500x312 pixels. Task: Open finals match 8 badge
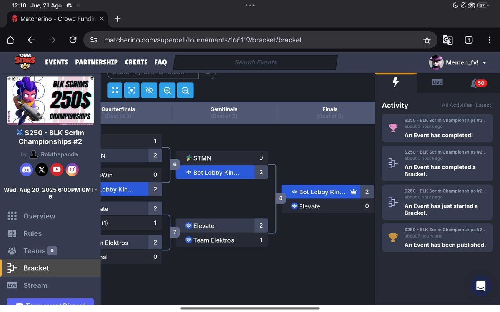tap(280, 198)
